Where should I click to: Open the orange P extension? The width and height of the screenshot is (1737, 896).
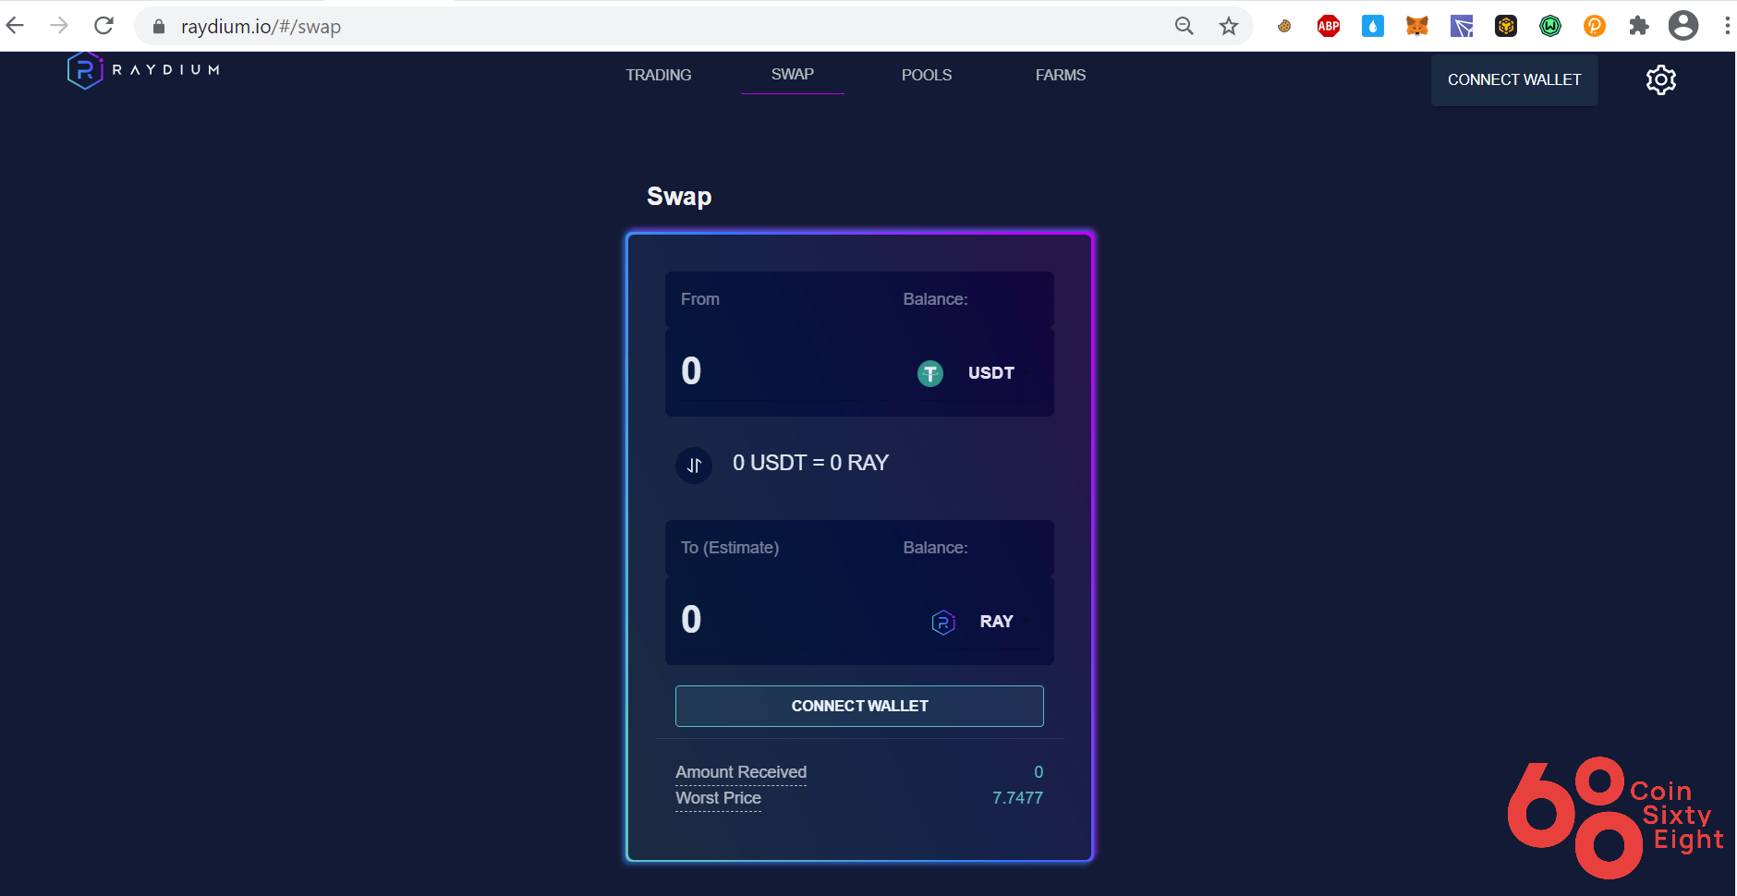pos(1595,26)
